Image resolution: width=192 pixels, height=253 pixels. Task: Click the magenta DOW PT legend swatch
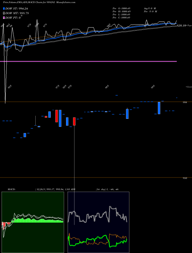(4, 18)
